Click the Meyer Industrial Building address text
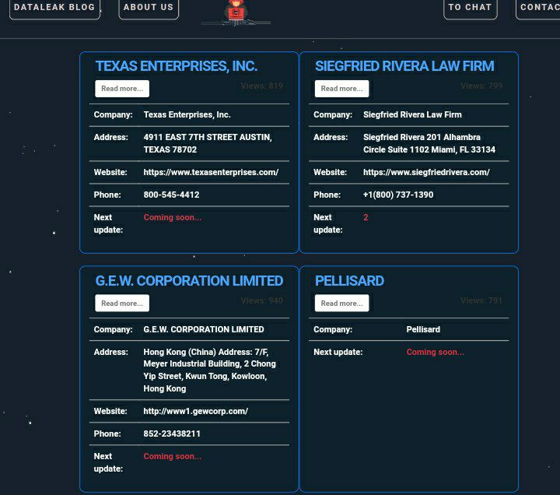560x495 pixels. point(210,370)
